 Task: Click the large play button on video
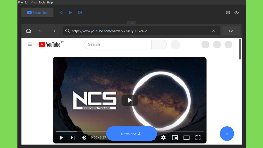[x=130, y=100]
